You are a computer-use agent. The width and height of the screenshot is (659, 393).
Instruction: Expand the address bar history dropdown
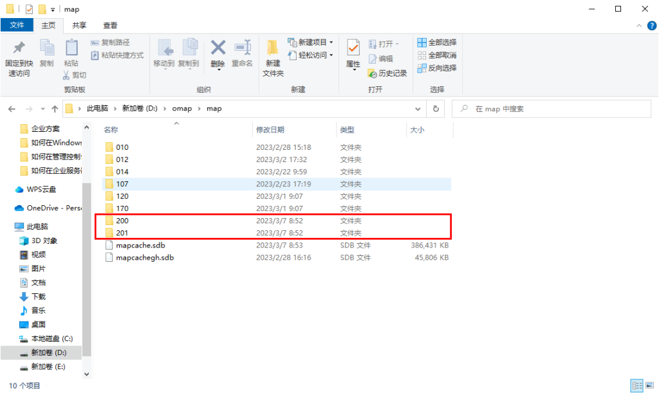pos(418,109)
